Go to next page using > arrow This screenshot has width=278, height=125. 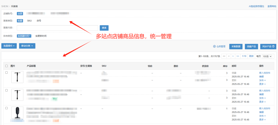[x=233, y=56]
